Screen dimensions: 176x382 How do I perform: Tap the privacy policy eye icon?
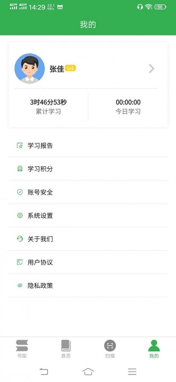pyautogui.click(x=20, y=285)
